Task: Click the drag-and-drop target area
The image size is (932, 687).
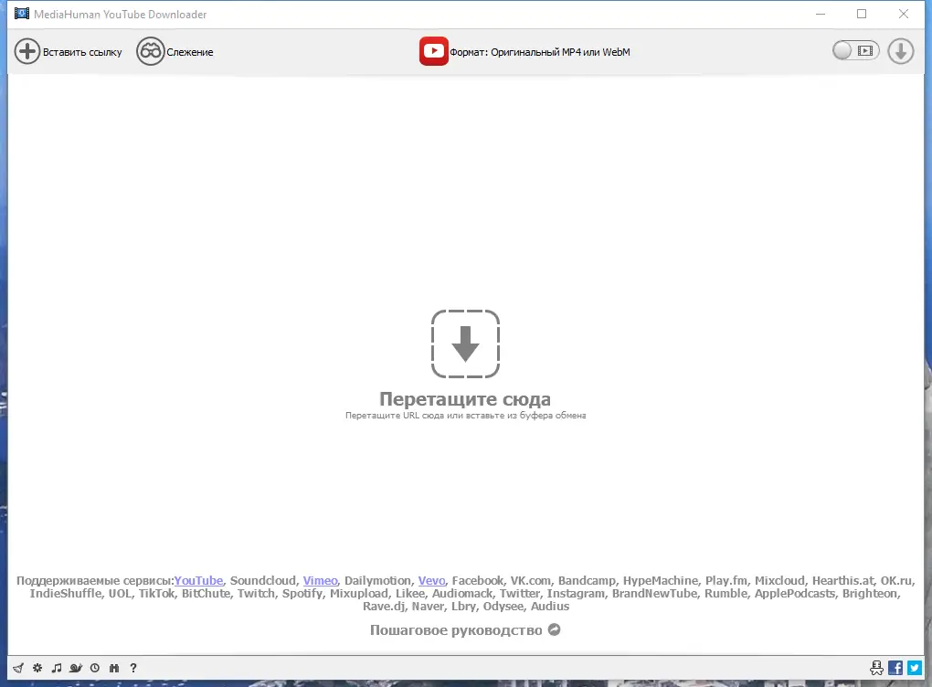Action: coord(465,344)
